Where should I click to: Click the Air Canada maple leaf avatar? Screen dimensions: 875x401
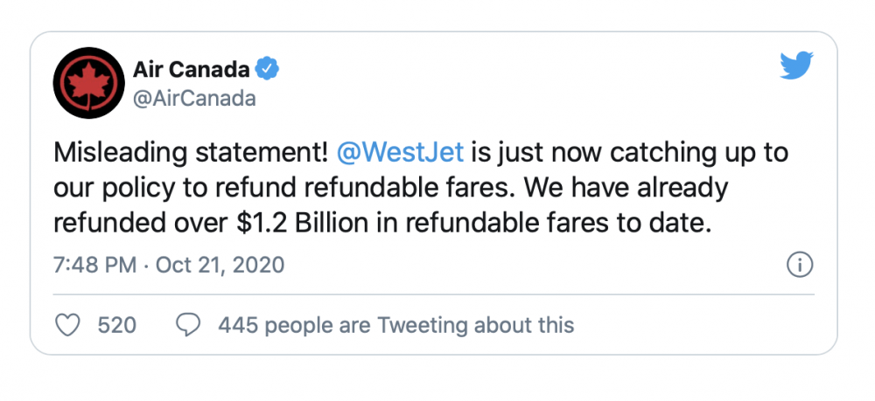88,82
